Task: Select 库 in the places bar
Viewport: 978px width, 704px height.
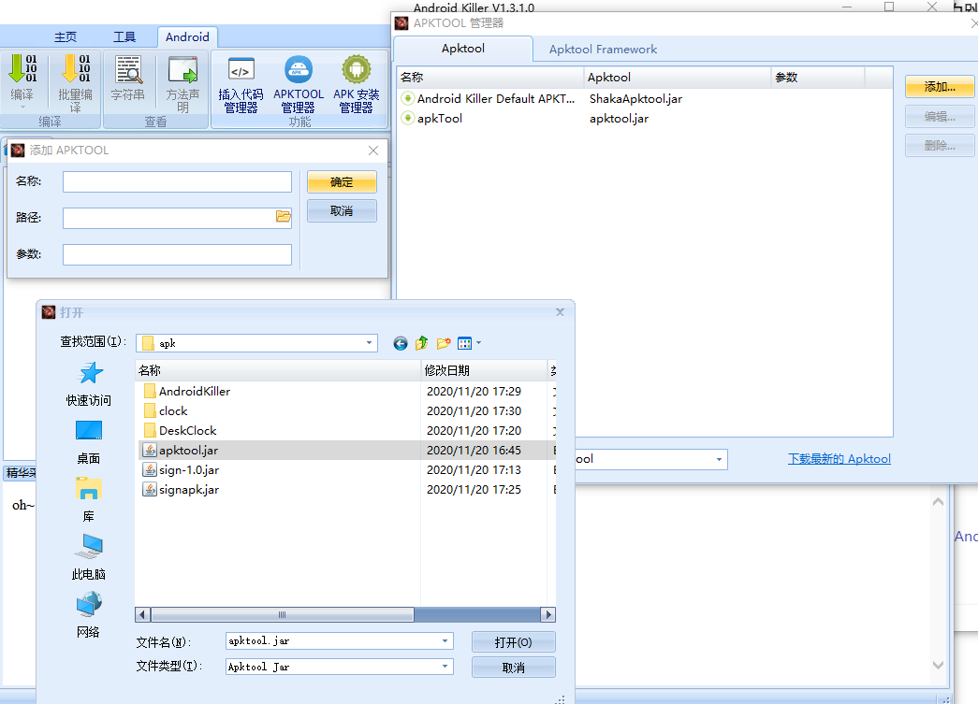Action: 89,500
